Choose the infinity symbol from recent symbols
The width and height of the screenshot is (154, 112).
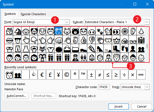141,75
